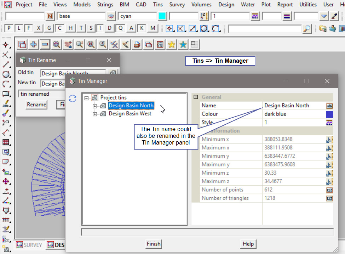Open the Tins menu
This screenshot has width=345, height=254.
[158, 5]
